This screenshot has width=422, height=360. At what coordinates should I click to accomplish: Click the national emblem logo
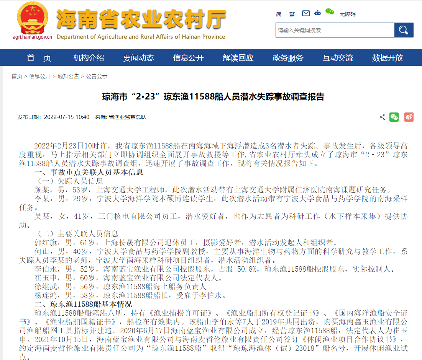pos(33,18)
